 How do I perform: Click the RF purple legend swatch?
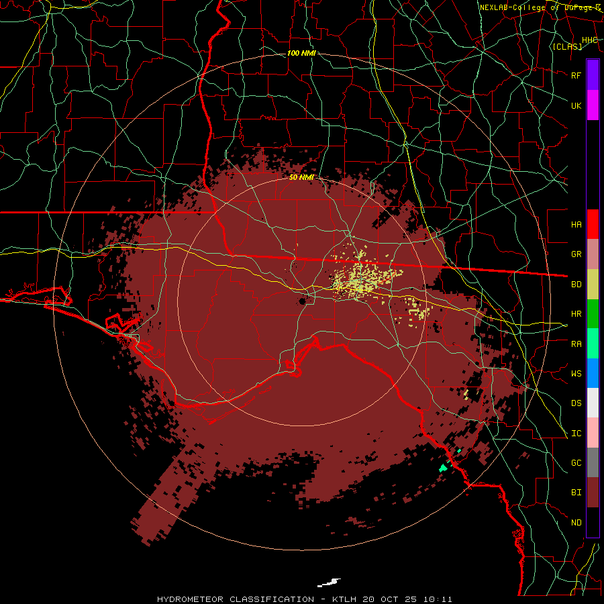point(593,75)
